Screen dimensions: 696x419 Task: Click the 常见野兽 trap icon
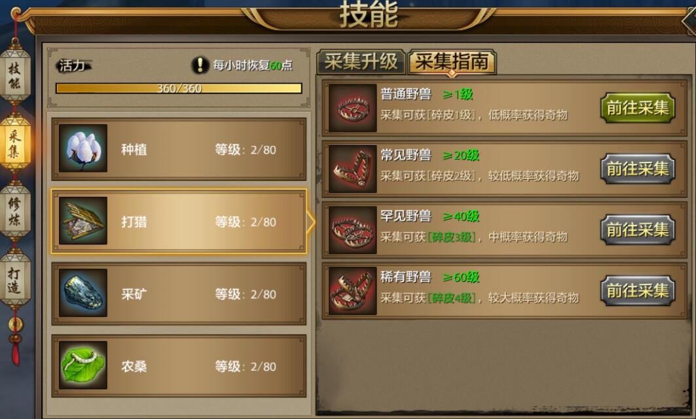pyautogui.click(x=353, y=169)
